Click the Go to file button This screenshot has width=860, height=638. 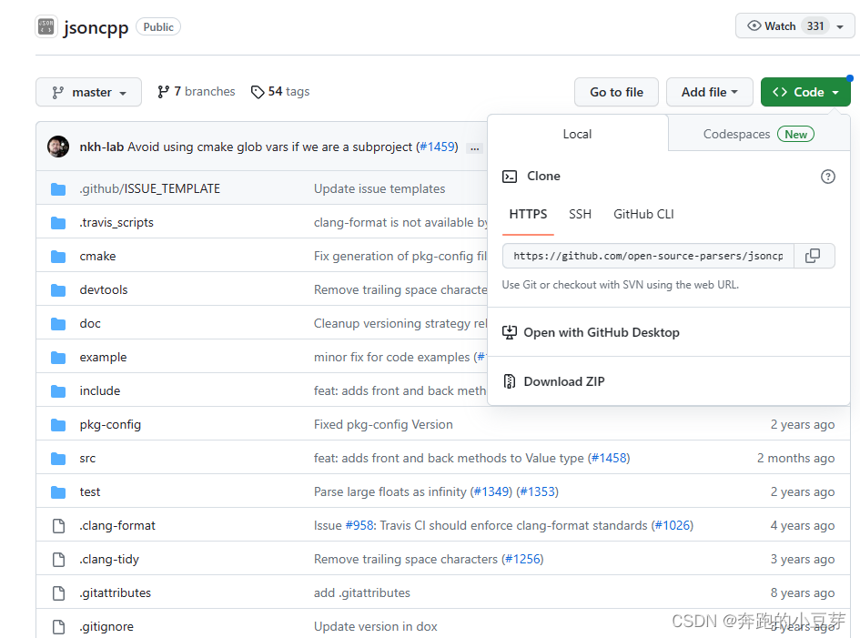coord(616,92)
